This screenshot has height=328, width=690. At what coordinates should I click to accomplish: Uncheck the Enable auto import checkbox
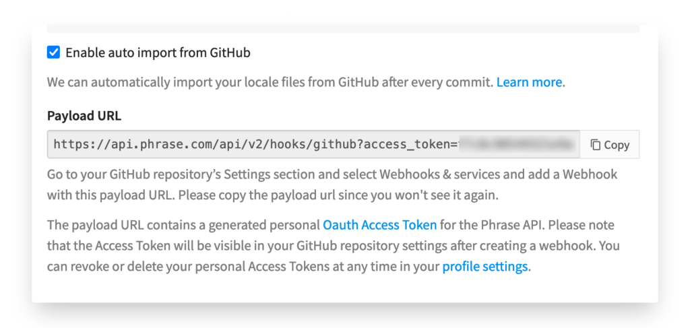tap(53, 53)
